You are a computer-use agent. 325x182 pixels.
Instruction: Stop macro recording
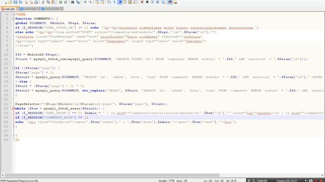tap(147, 2)
